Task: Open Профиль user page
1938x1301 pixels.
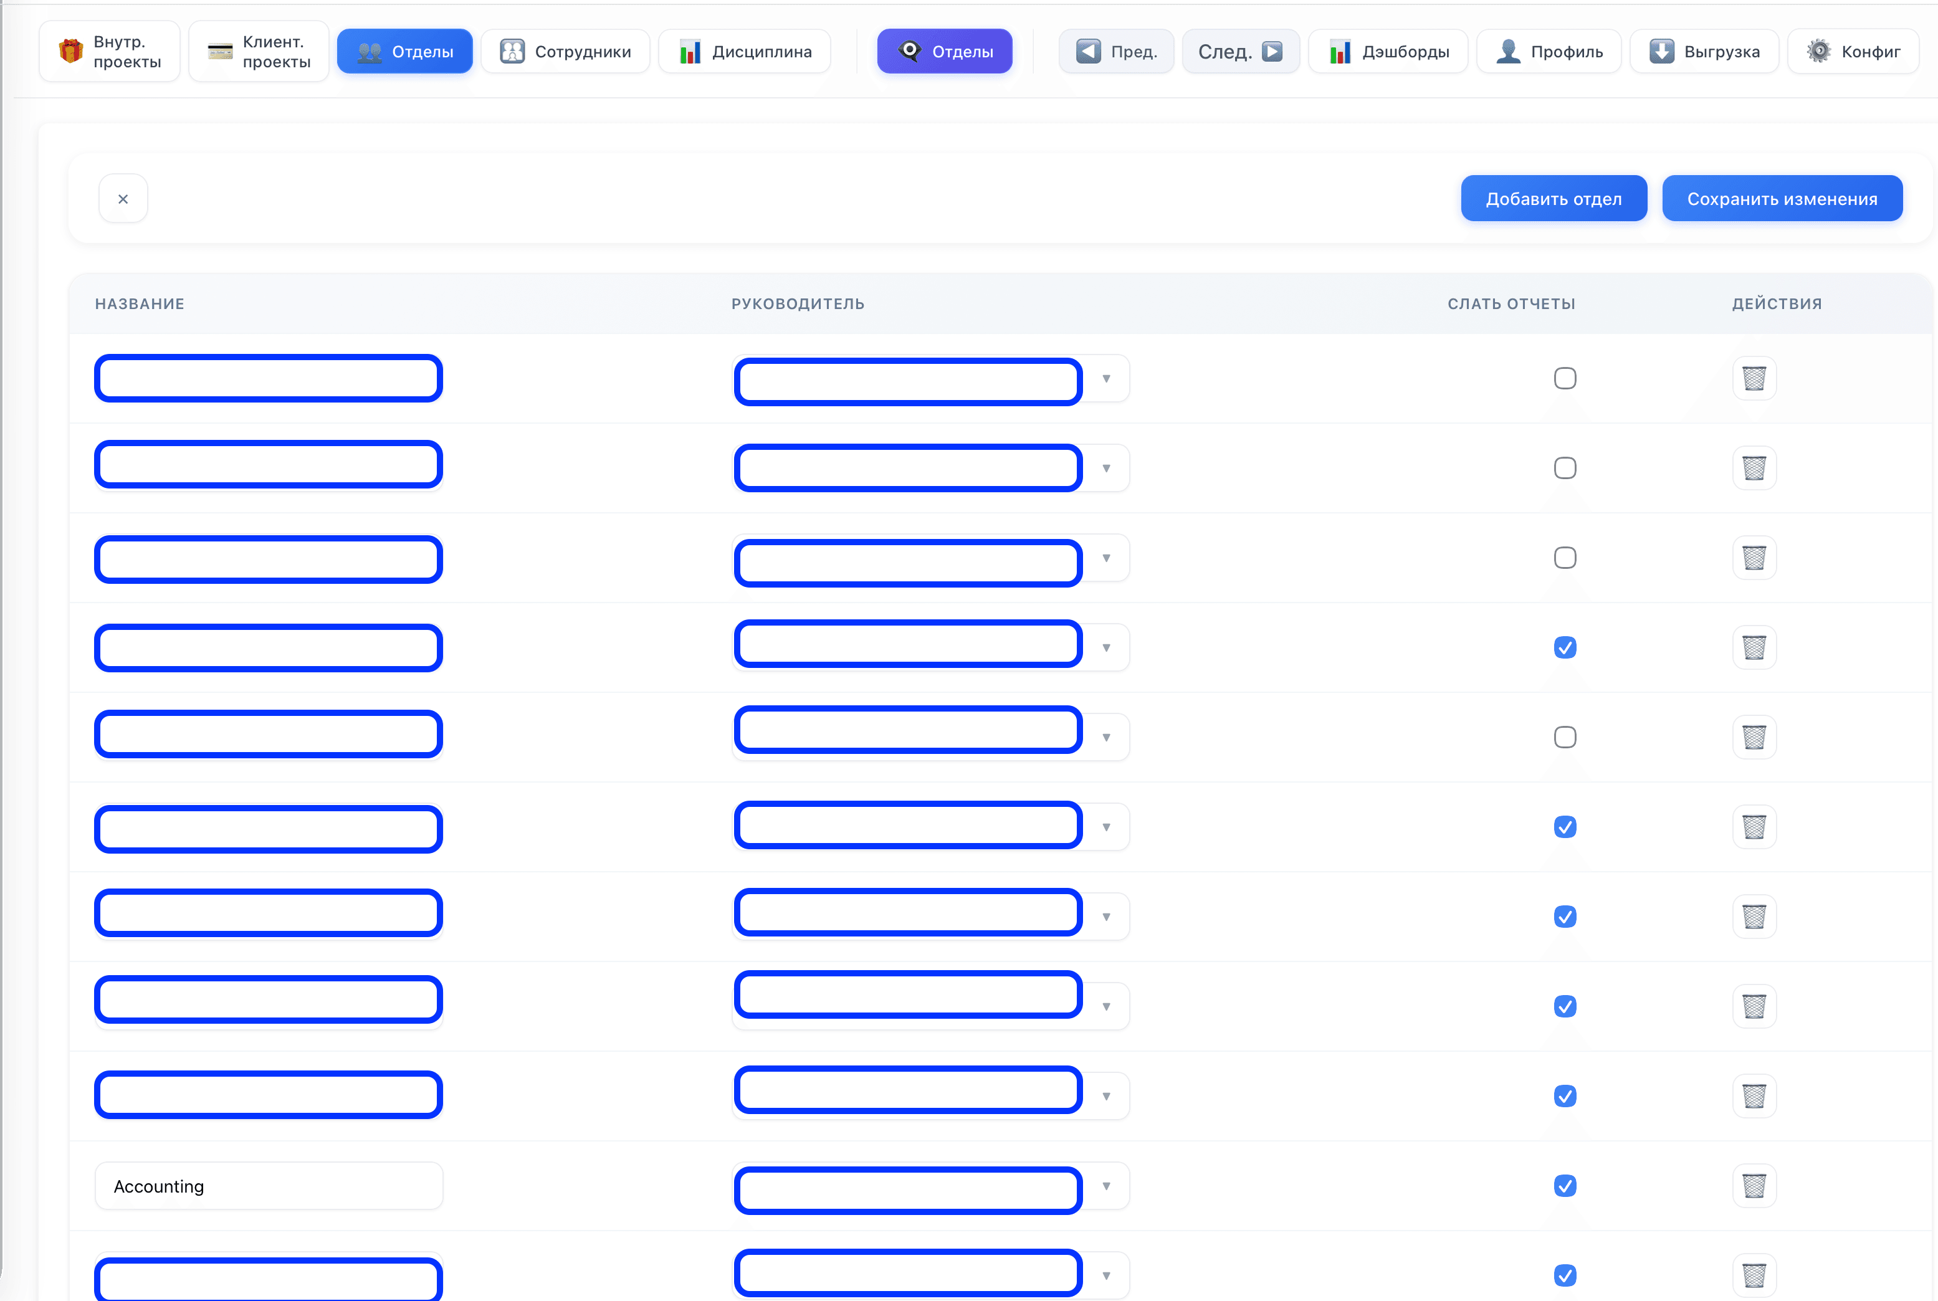Action: [1548, 52]
